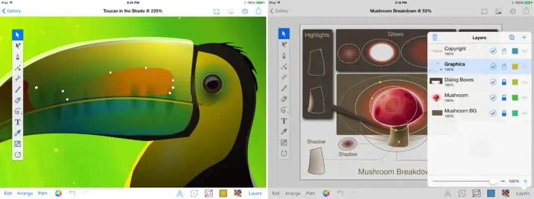Undo the last action in the Toucan window
This screenshot has height=199, width=534.
click(72, 193)
